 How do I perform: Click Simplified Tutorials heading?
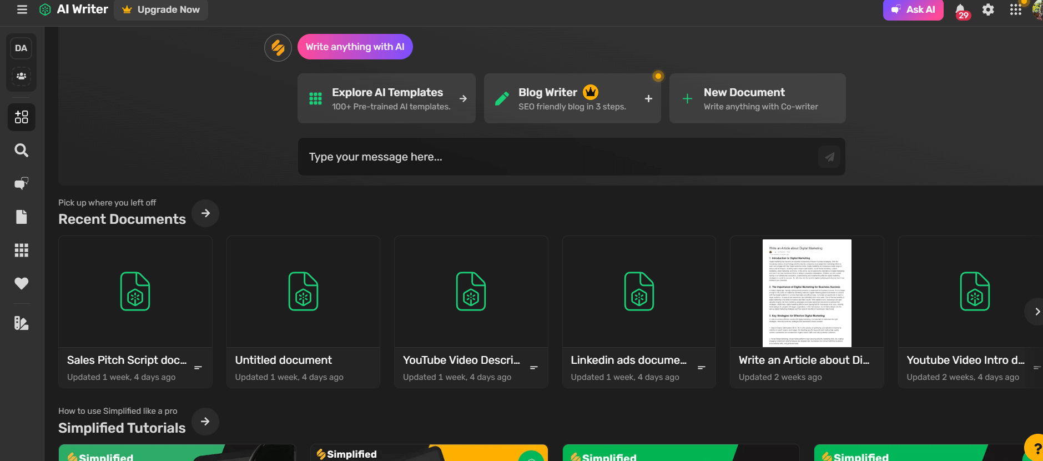coord(122,428)
